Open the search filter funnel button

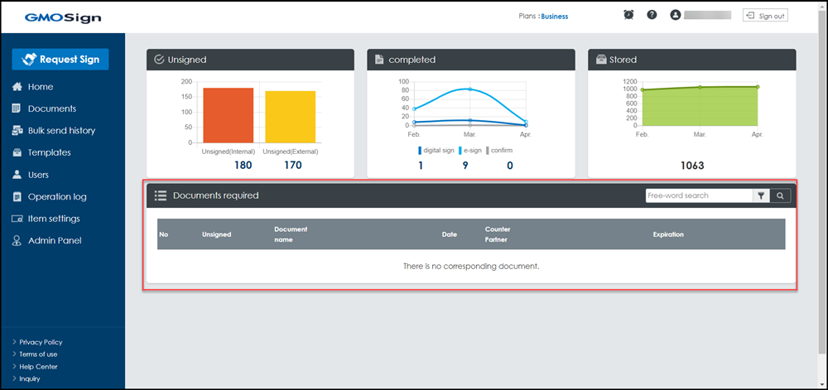click(761, 195)
